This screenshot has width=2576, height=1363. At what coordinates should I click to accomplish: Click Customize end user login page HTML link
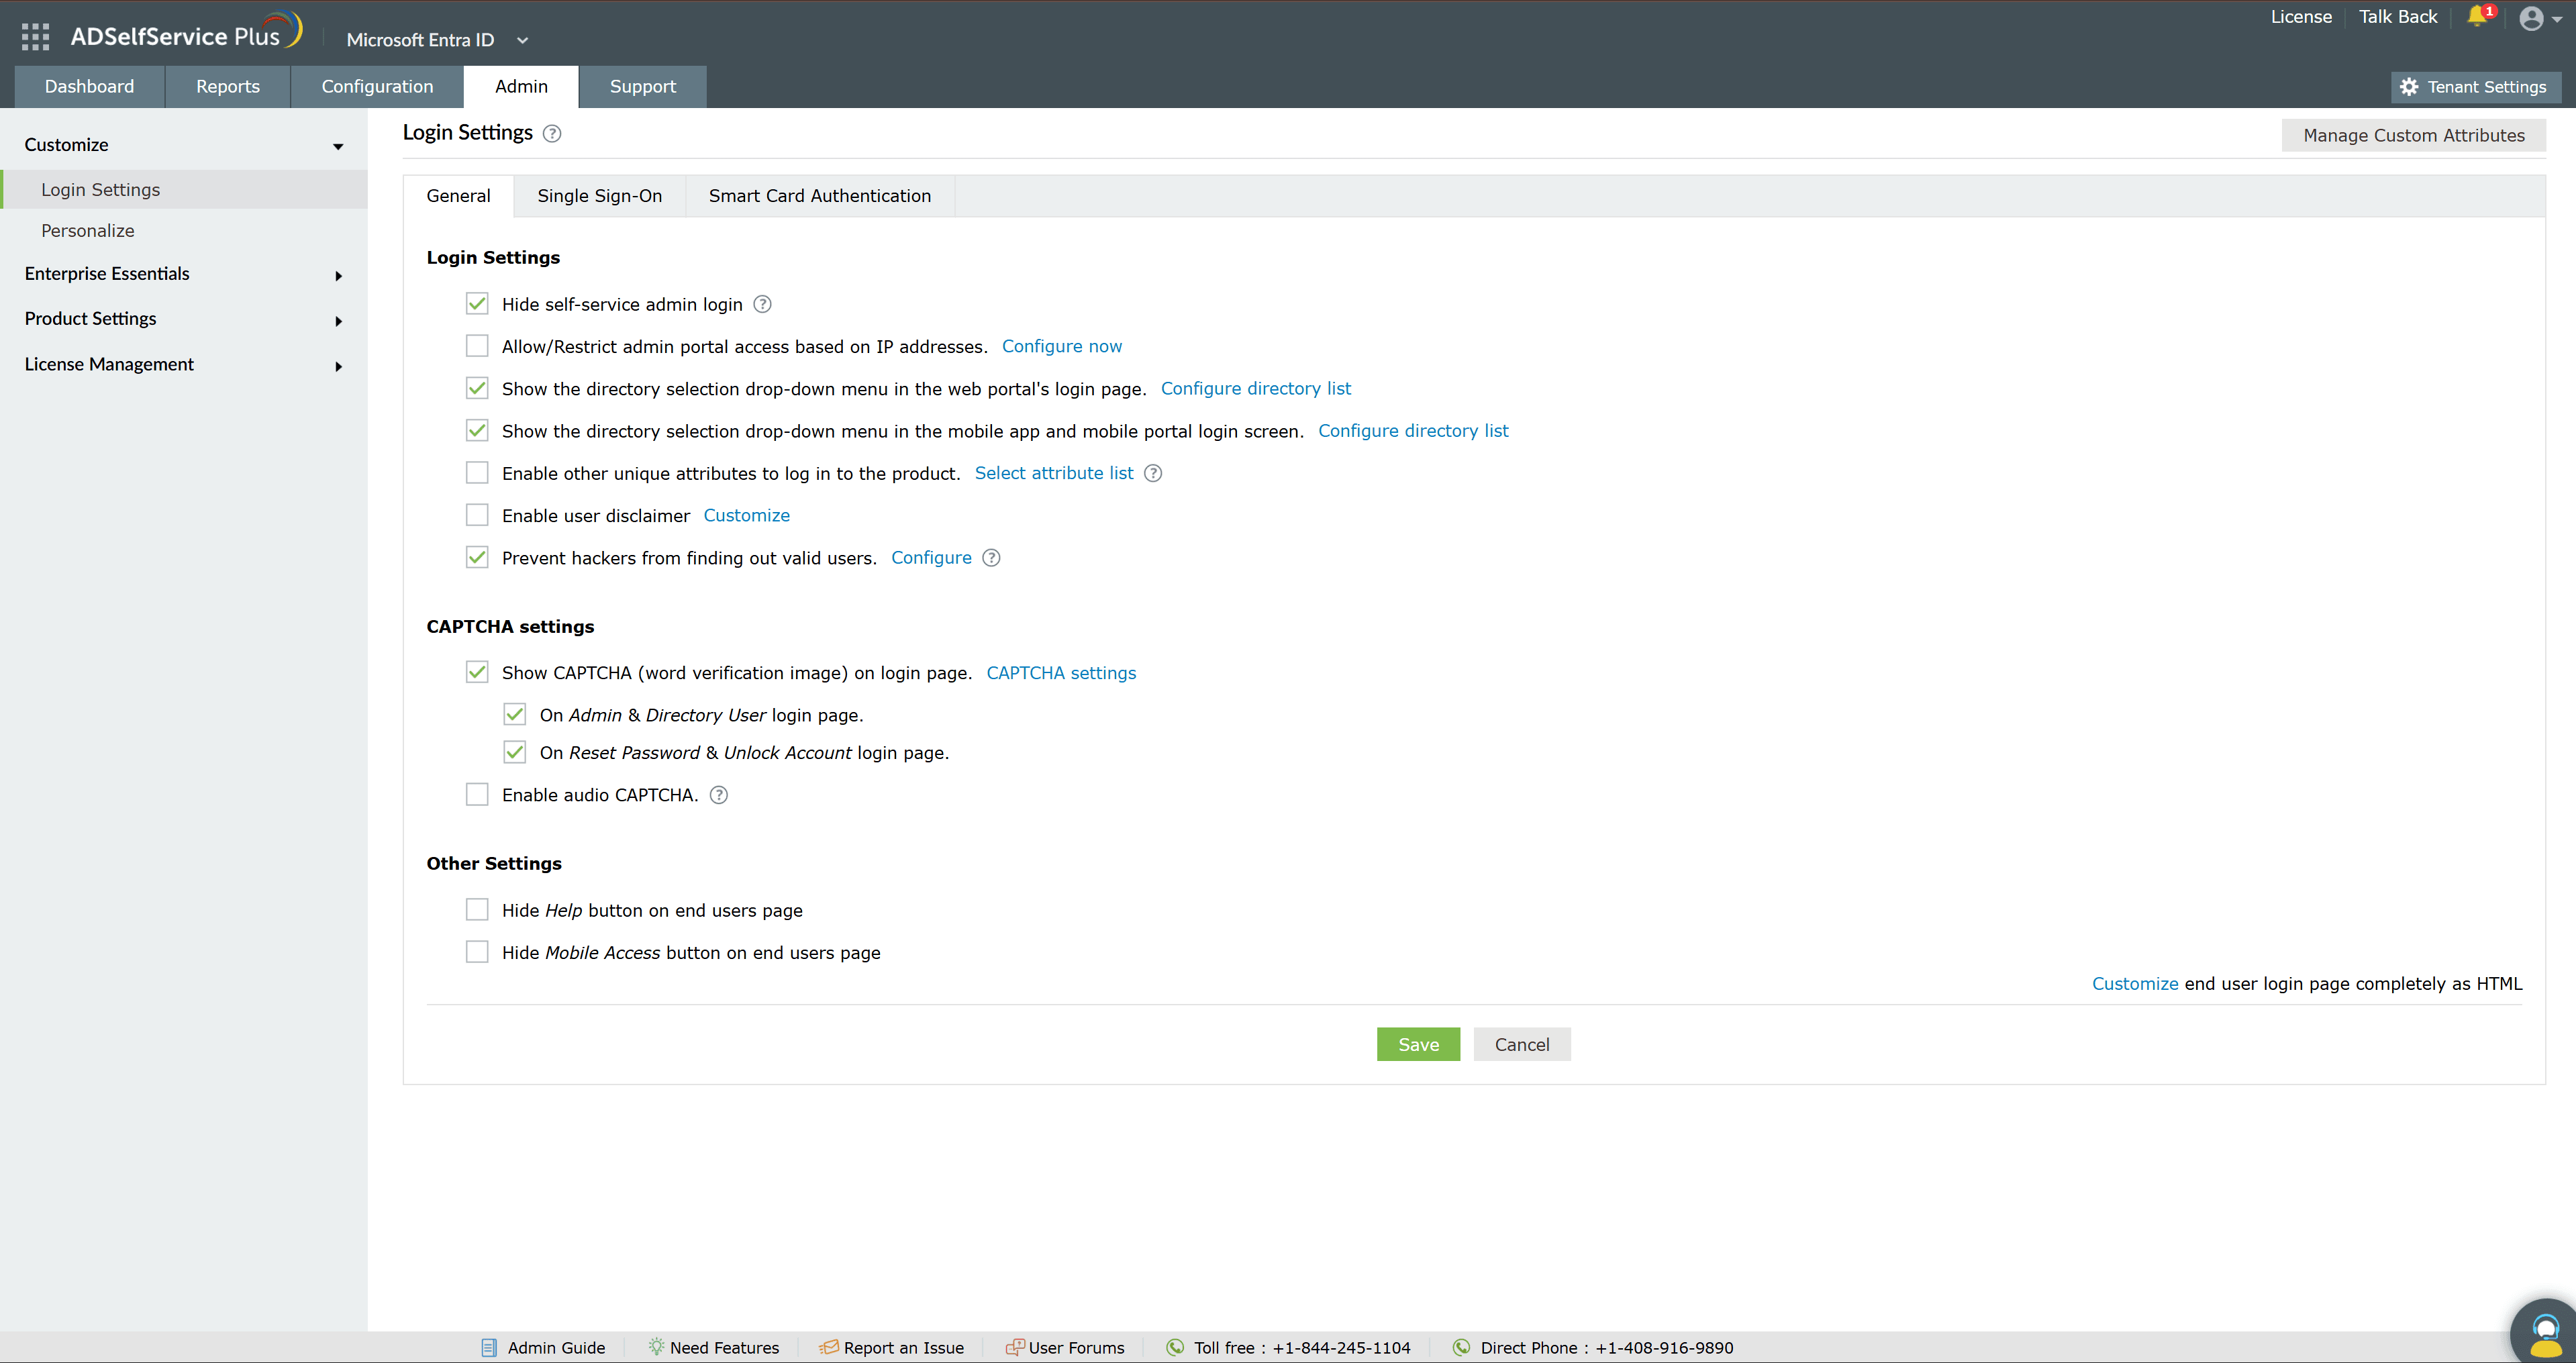[x=2135, y=984]
